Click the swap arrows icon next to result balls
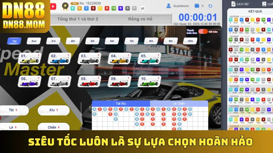 coord(142,8)
